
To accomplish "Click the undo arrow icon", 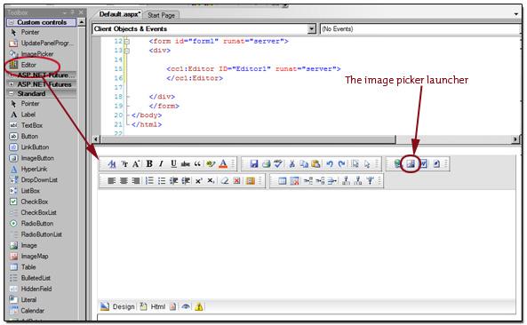I will point(330,164).
